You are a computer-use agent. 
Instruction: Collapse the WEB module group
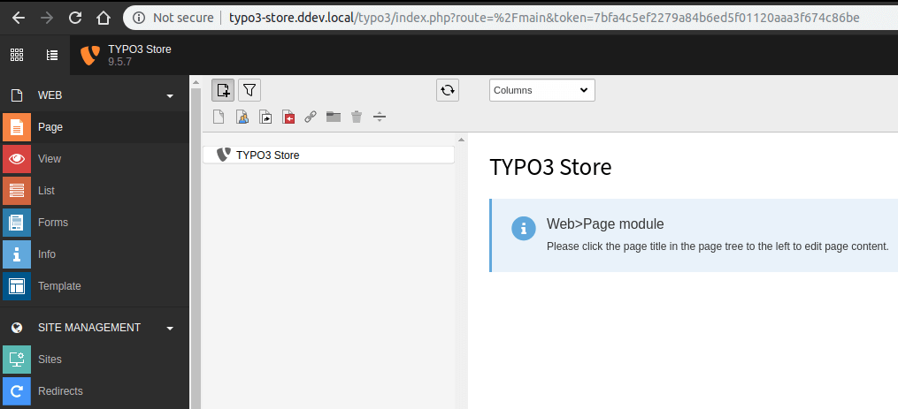170,95
